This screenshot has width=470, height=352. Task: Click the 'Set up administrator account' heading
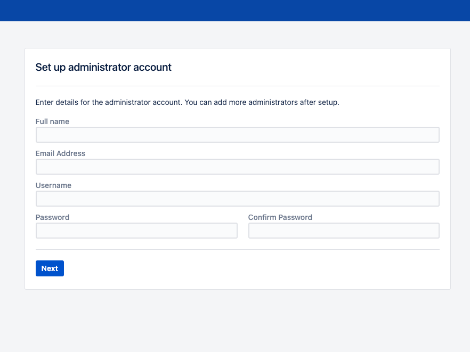tap(103, 68)
